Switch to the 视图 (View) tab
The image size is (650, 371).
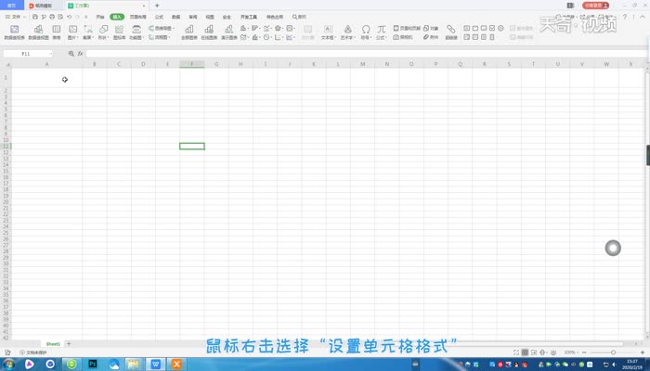coord(210,17)
